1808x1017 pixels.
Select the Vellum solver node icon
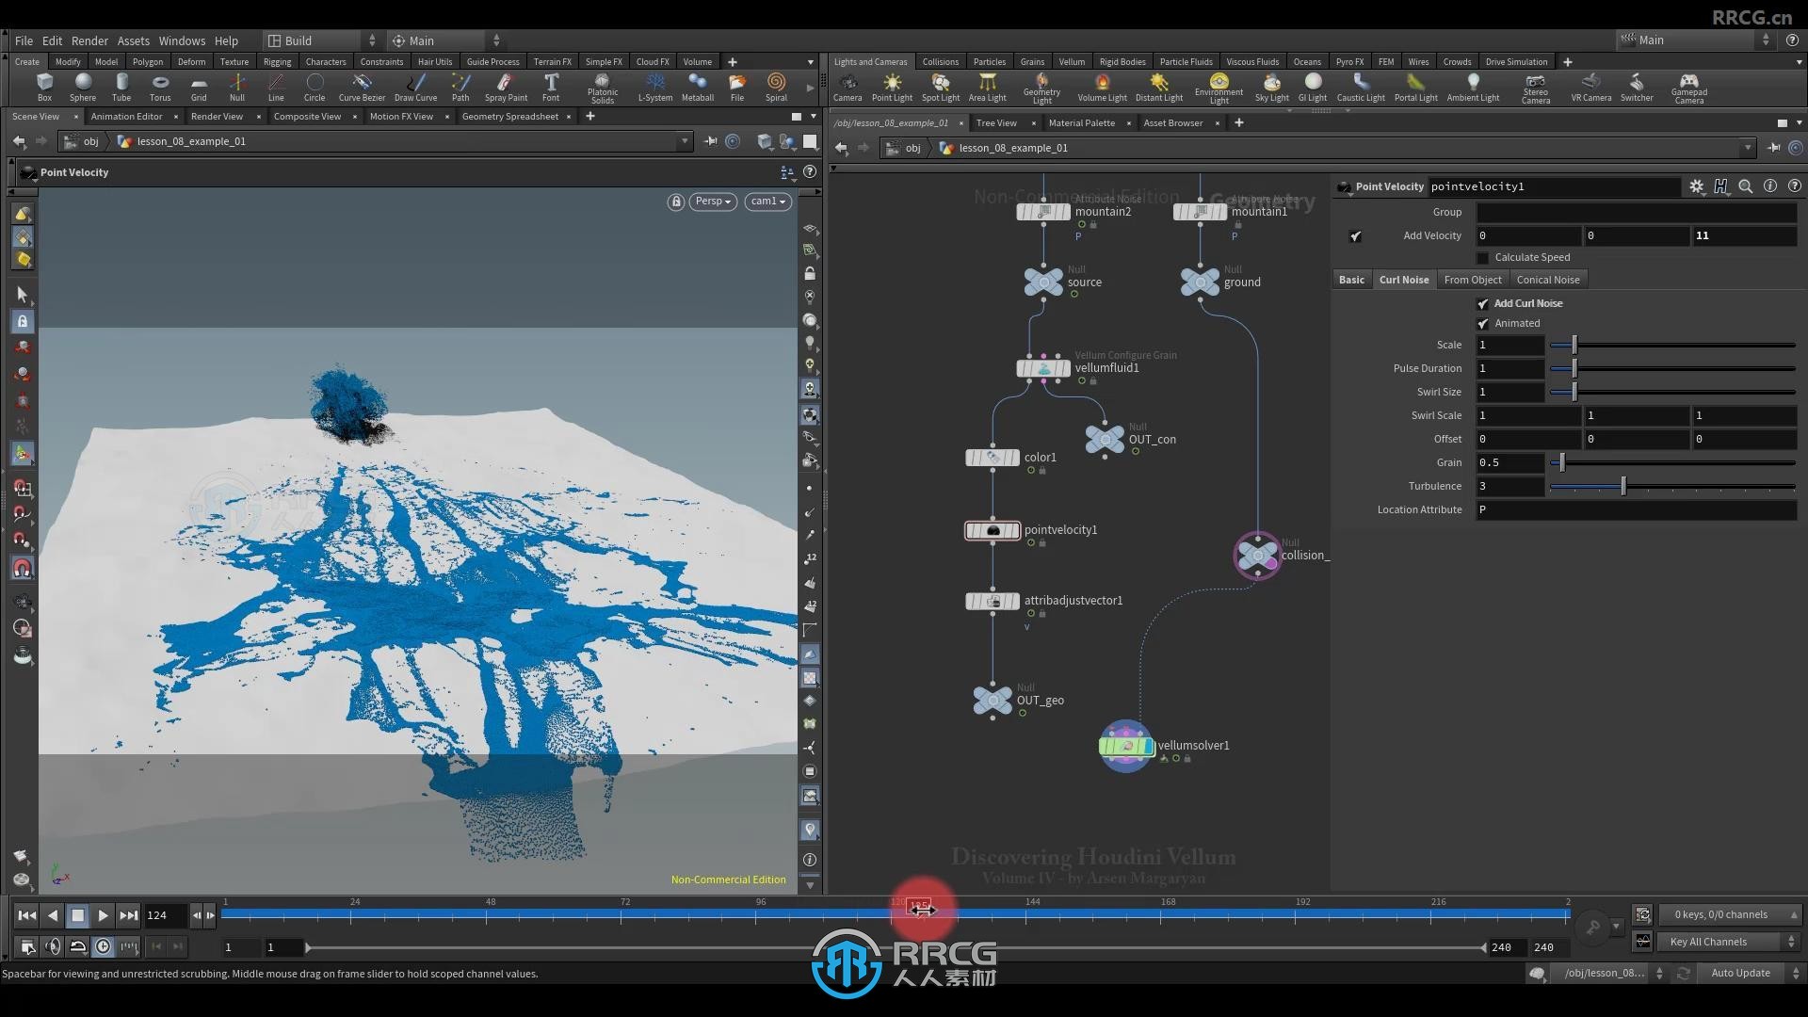tap(1123, 745)
